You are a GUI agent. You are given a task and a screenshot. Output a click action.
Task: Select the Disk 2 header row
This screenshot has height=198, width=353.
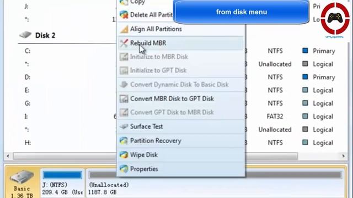pos(67,35)
